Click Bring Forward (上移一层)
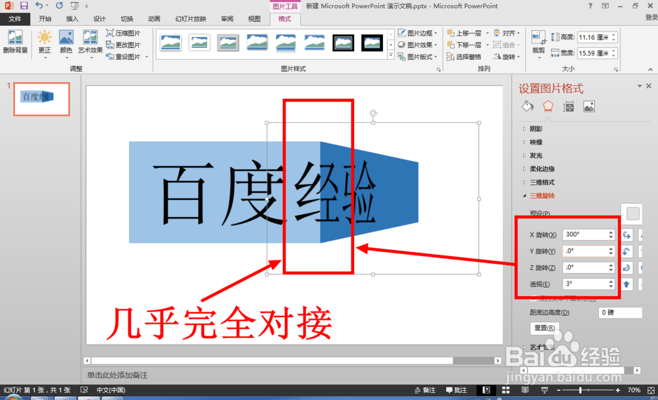The width and height of the screenshot is (658, 400). coord(464,33)
